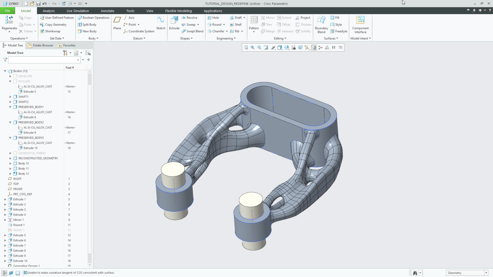Viewport: 493px width, 277px height.
Task: Open the Component Interface tool
Action: 360,24
